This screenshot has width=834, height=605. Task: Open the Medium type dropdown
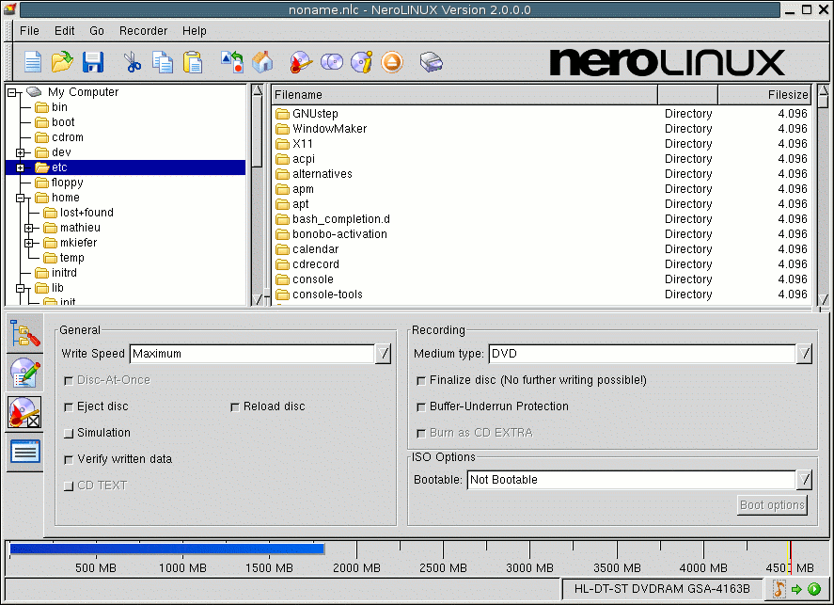click(804, 354)
